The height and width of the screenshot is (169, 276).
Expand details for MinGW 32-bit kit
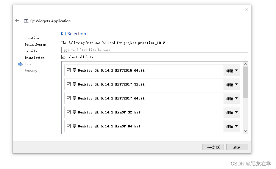coord(232,113)
